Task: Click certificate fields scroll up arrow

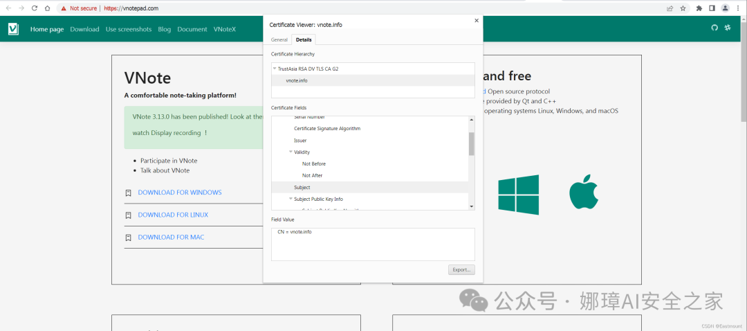Action: 472,120
